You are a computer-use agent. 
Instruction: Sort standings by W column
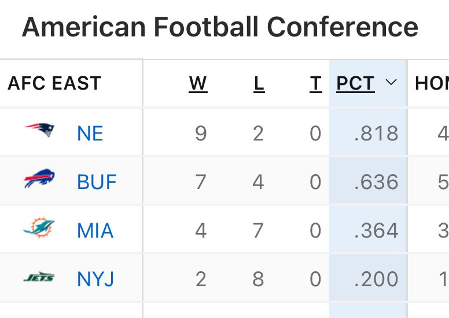198,84
